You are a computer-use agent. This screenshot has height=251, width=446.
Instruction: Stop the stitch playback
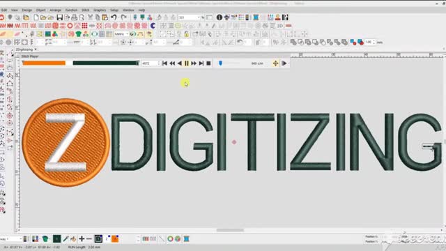point(208,63)
